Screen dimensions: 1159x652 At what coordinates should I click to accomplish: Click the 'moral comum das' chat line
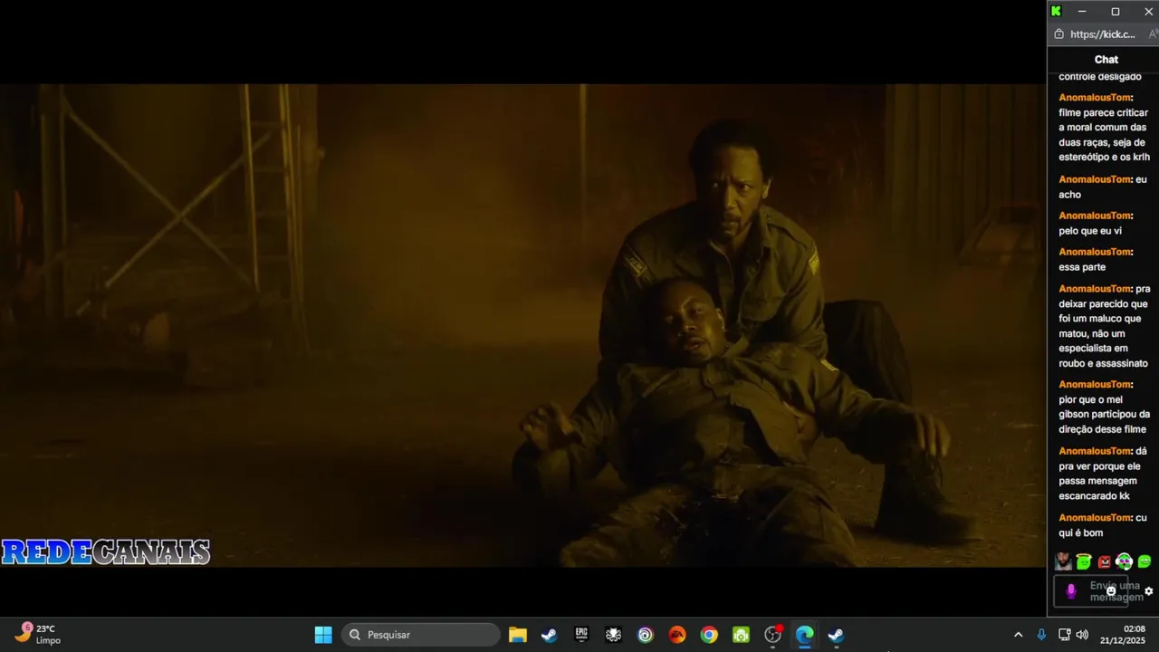[x=1102, y=127]
